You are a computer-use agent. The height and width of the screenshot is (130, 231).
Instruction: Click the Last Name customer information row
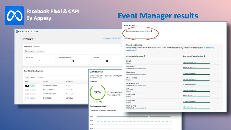174,101
